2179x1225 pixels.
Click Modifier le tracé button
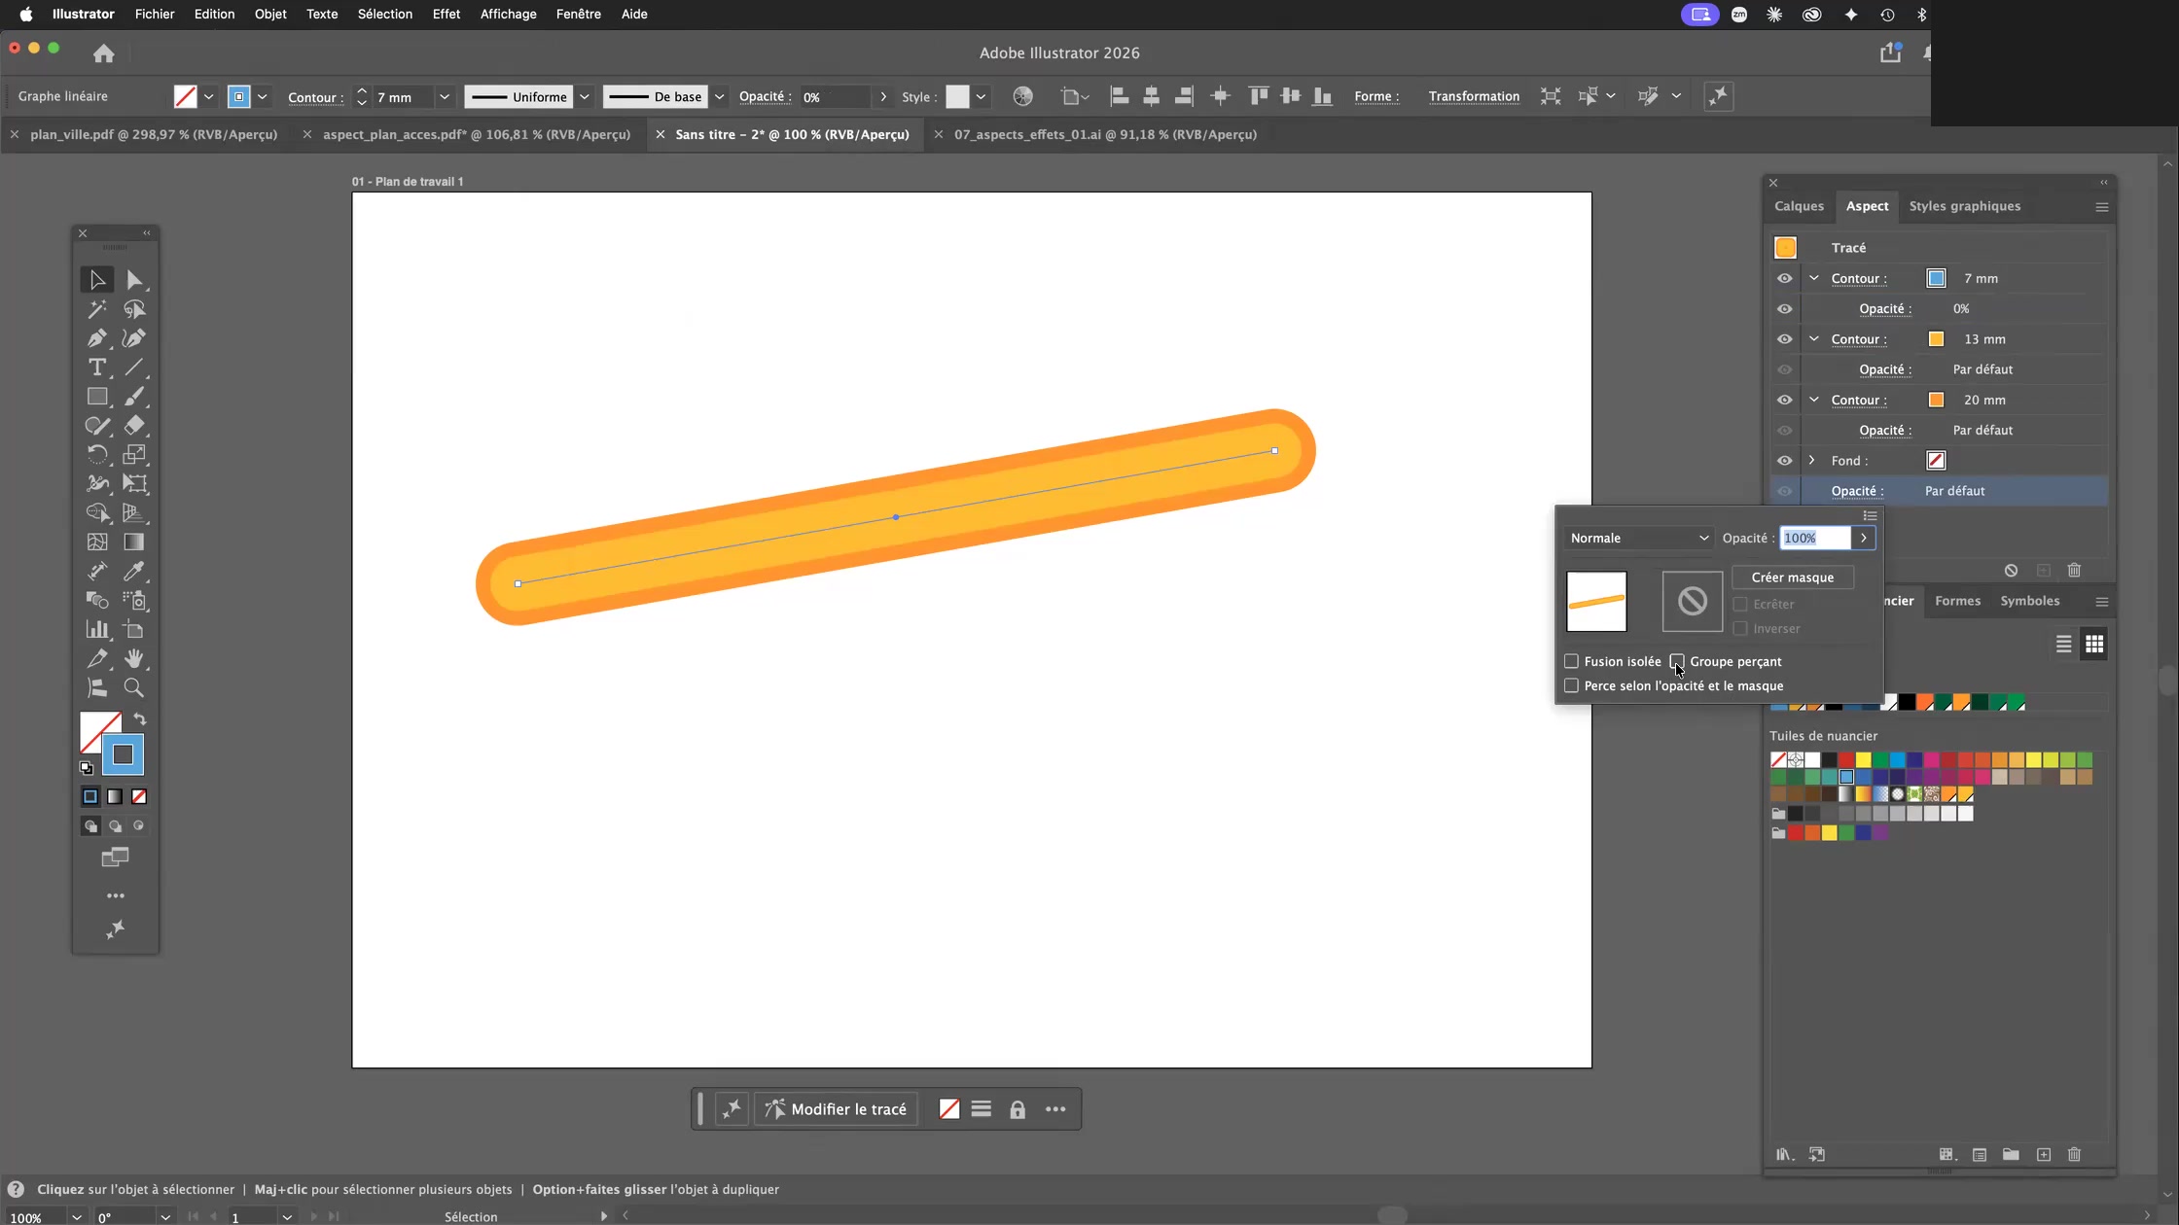pos(836,1109)
